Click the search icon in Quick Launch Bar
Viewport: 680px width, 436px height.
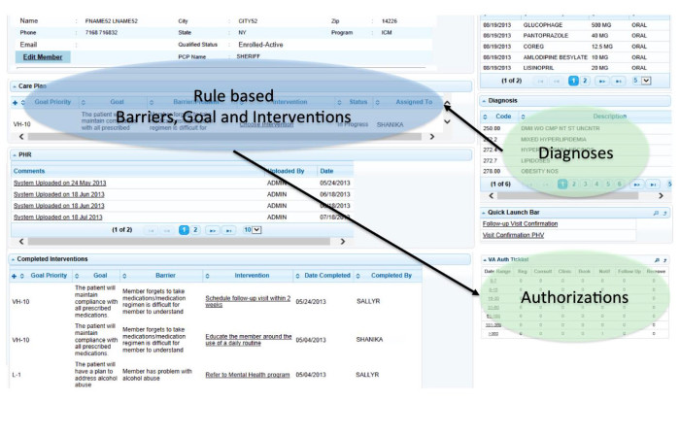656,213
